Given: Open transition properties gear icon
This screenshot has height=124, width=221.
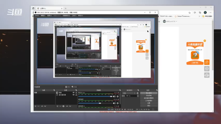Looking at the screenshot, I should pyautogui.click(x=138, y=93).
